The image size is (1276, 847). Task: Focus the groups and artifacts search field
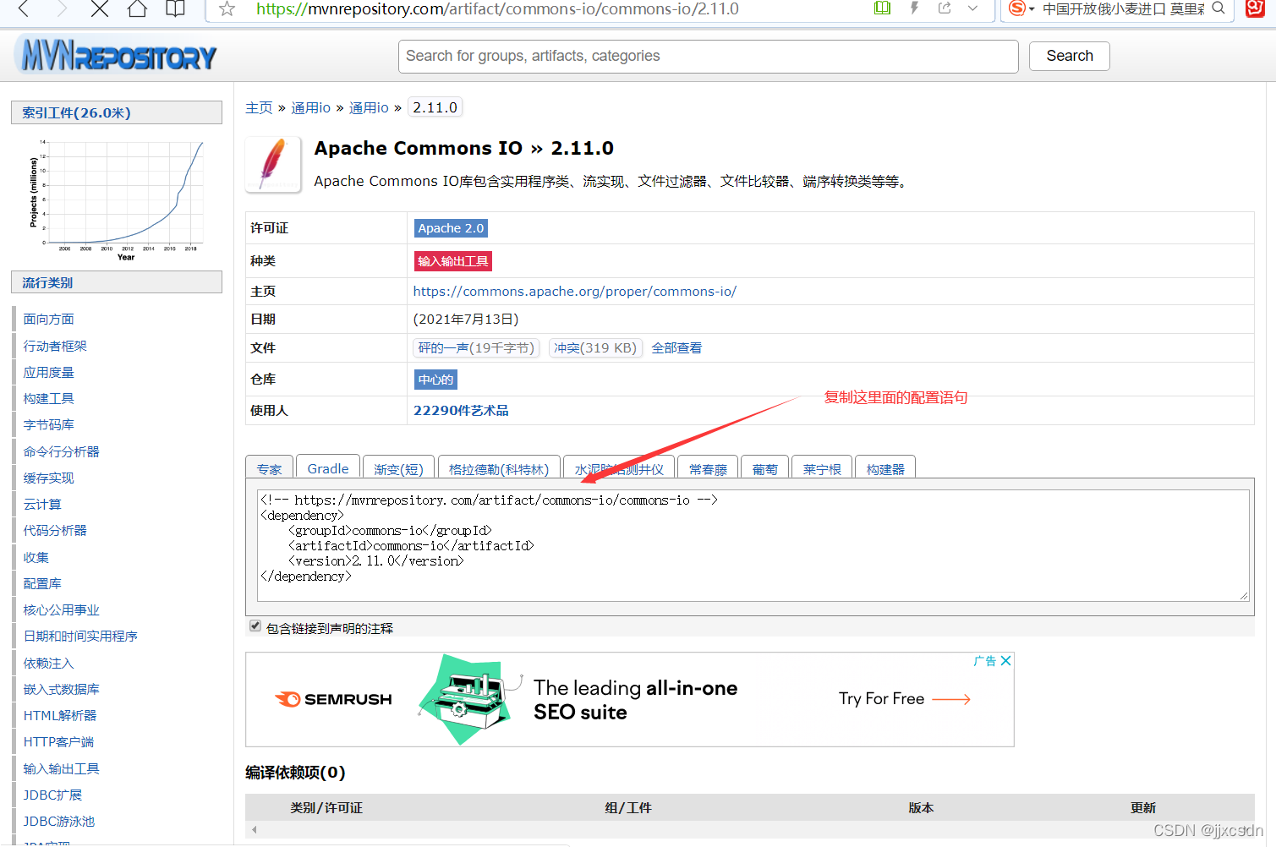click(708, 56)
